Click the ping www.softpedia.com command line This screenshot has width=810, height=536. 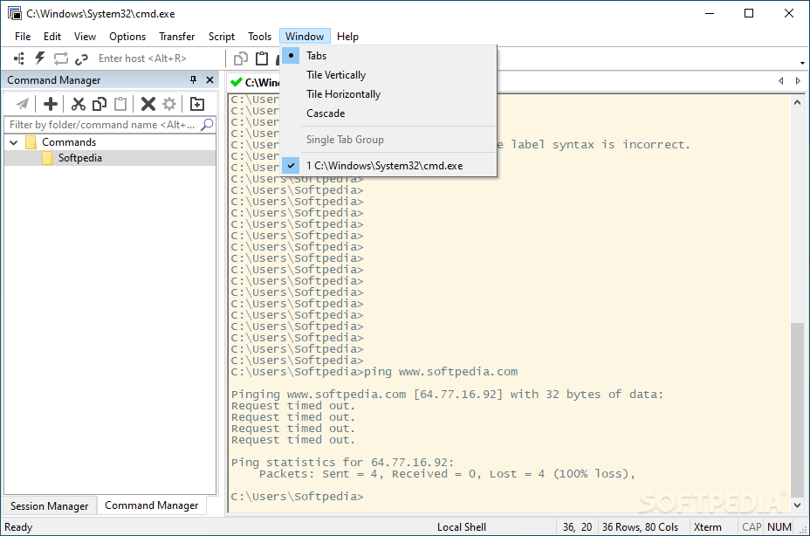[374, 372]
